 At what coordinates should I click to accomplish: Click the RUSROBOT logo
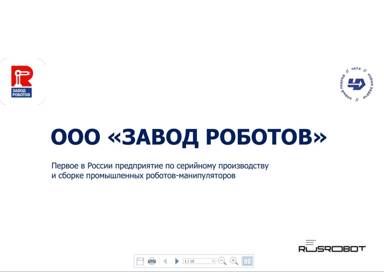[x=332, y=247]
